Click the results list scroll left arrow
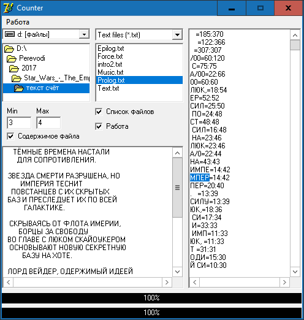This screenshot has height=320, width=304. [x=195, y=282]
